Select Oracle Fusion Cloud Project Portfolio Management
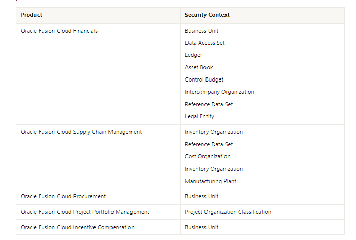The image size is (356, 240). pos(85,212)
